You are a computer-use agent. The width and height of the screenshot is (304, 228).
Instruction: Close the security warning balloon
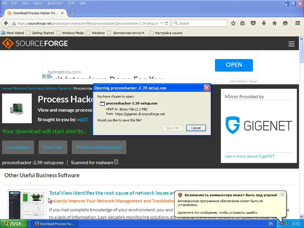(x=282, y=194)
